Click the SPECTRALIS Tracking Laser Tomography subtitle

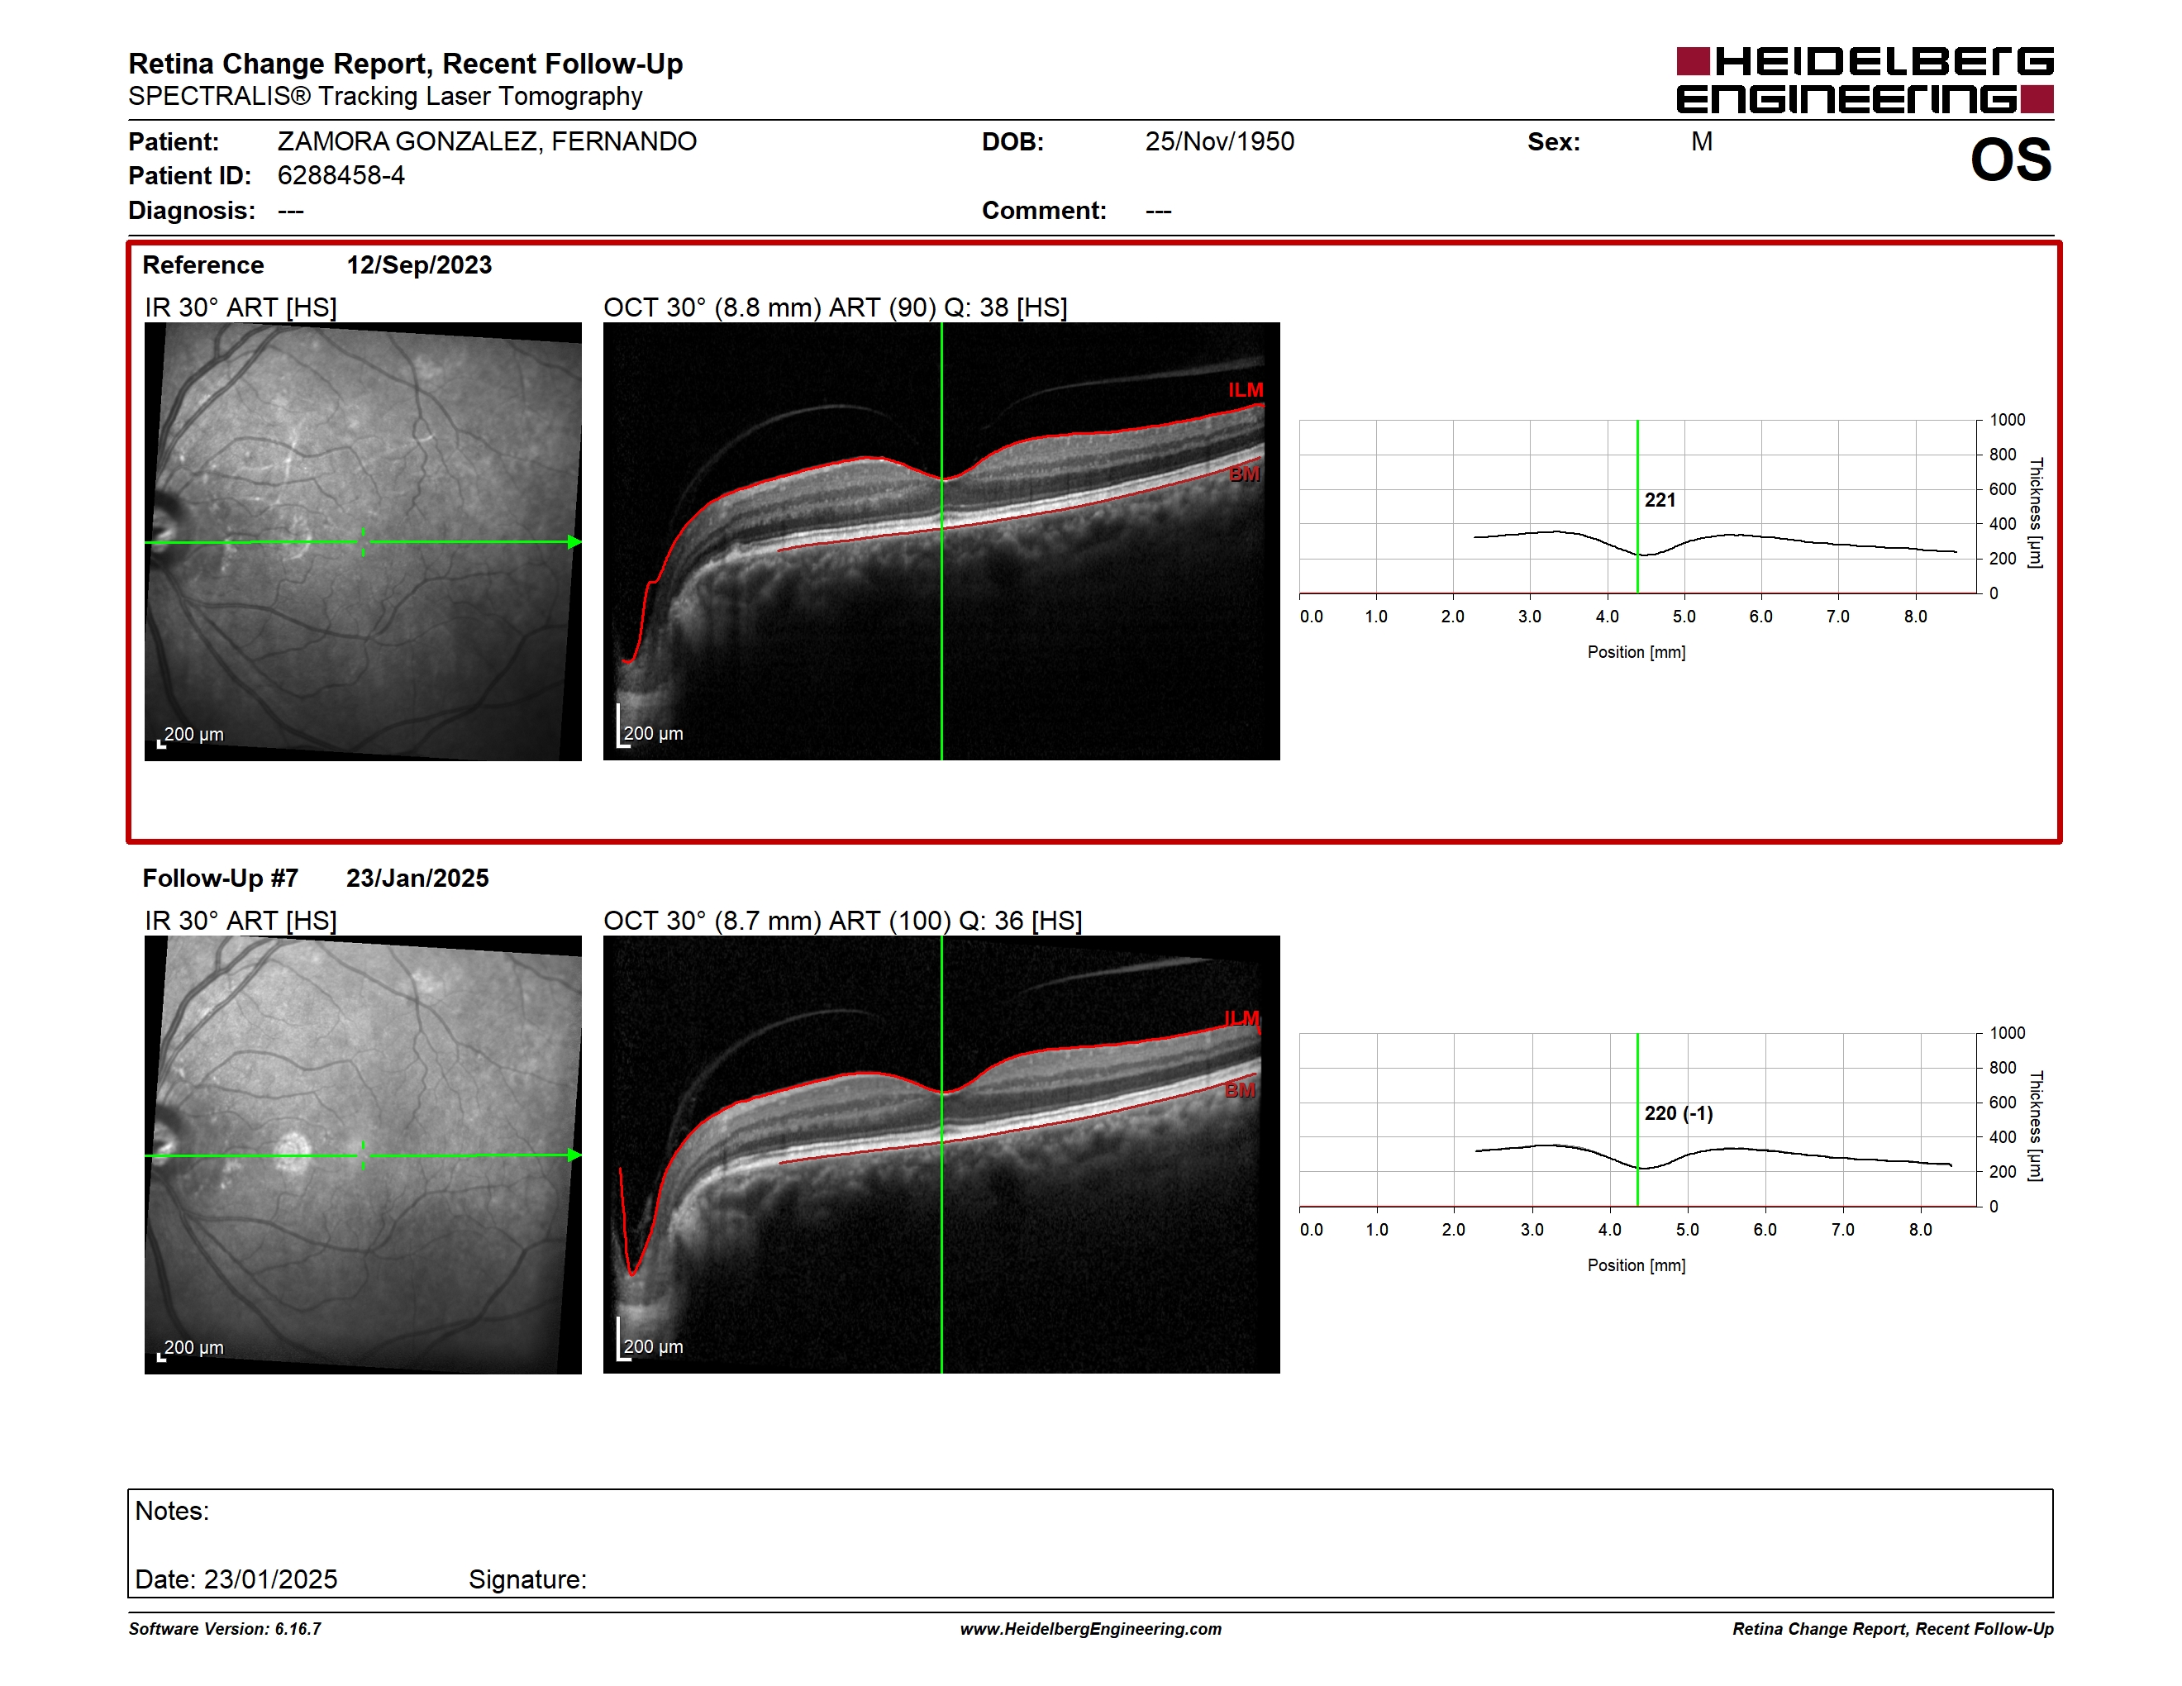[x=384, y=97]
